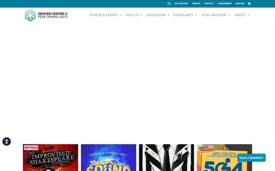
Task: Open Improvised Shakespeare Company poster
Action: coord(50,158)
